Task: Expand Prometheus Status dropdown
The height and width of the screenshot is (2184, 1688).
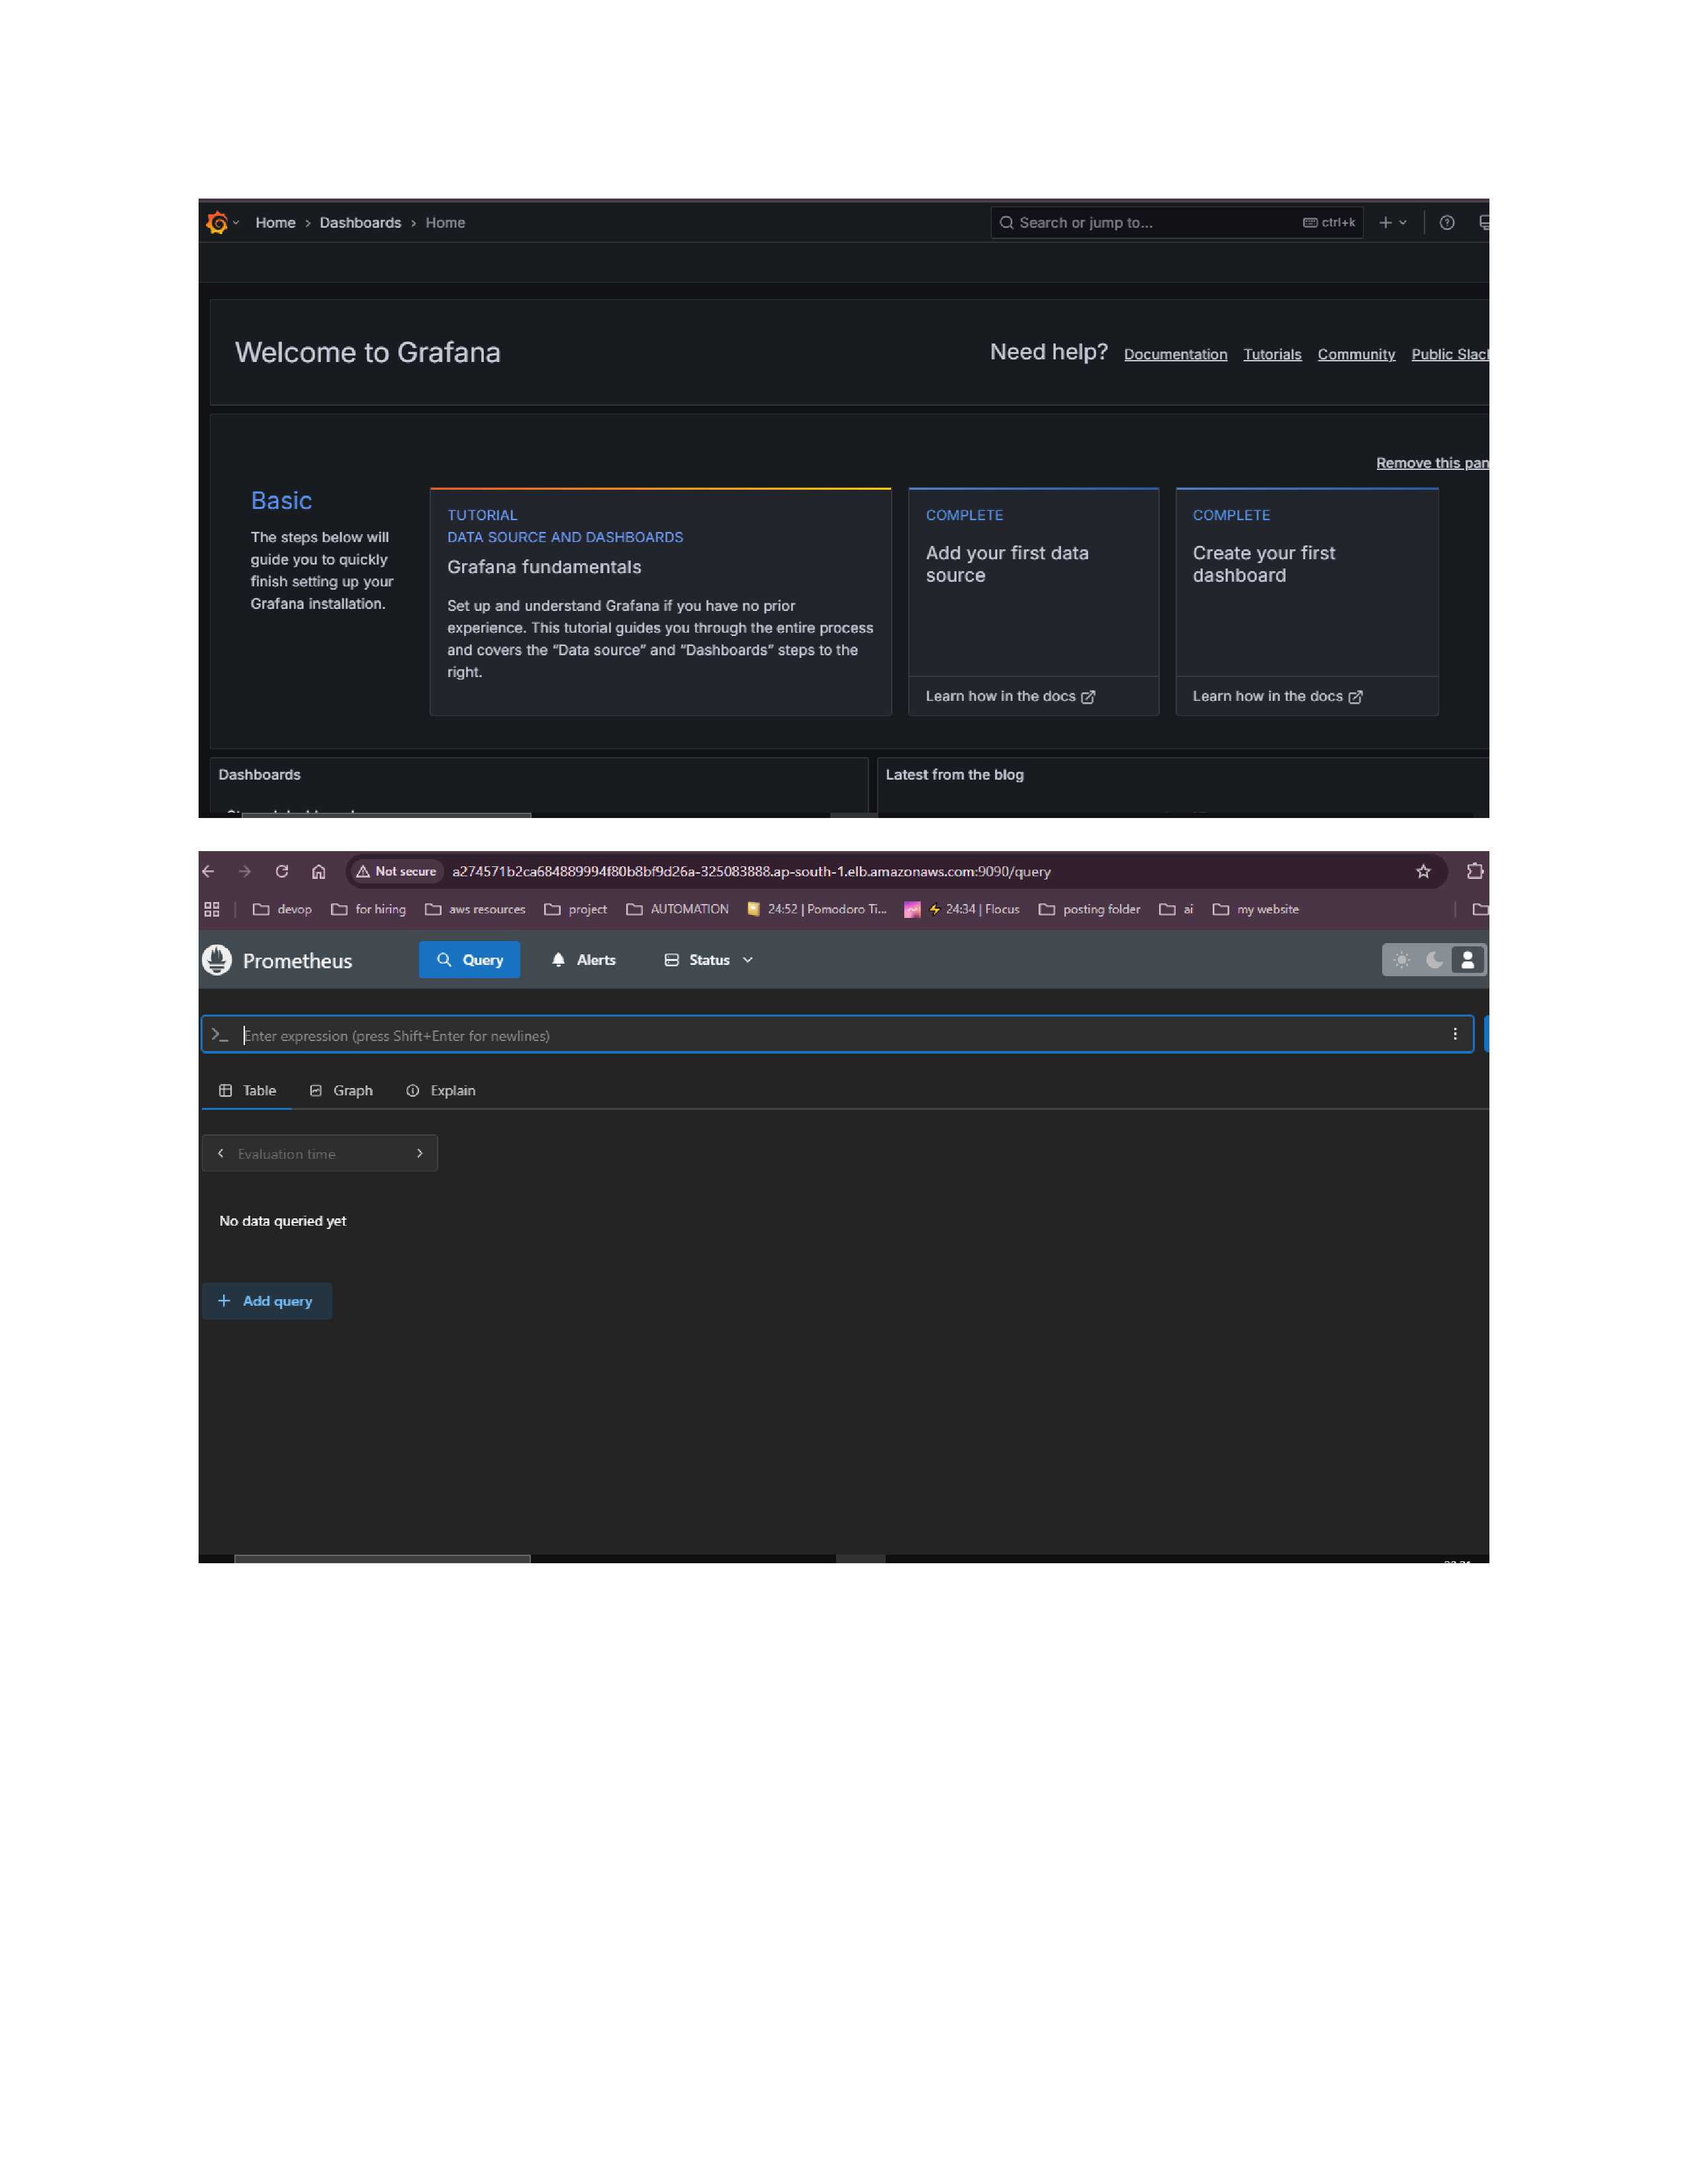Action: coord(709,960)
